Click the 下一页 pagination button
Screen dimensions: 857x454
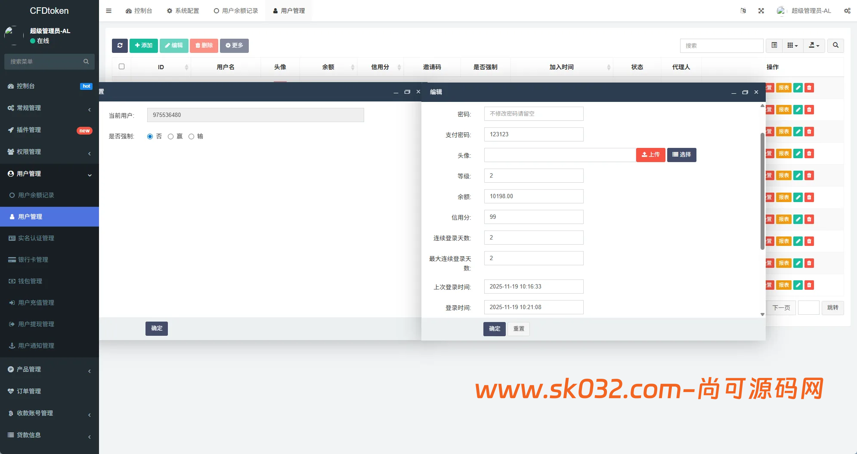[x=781, y=308]
